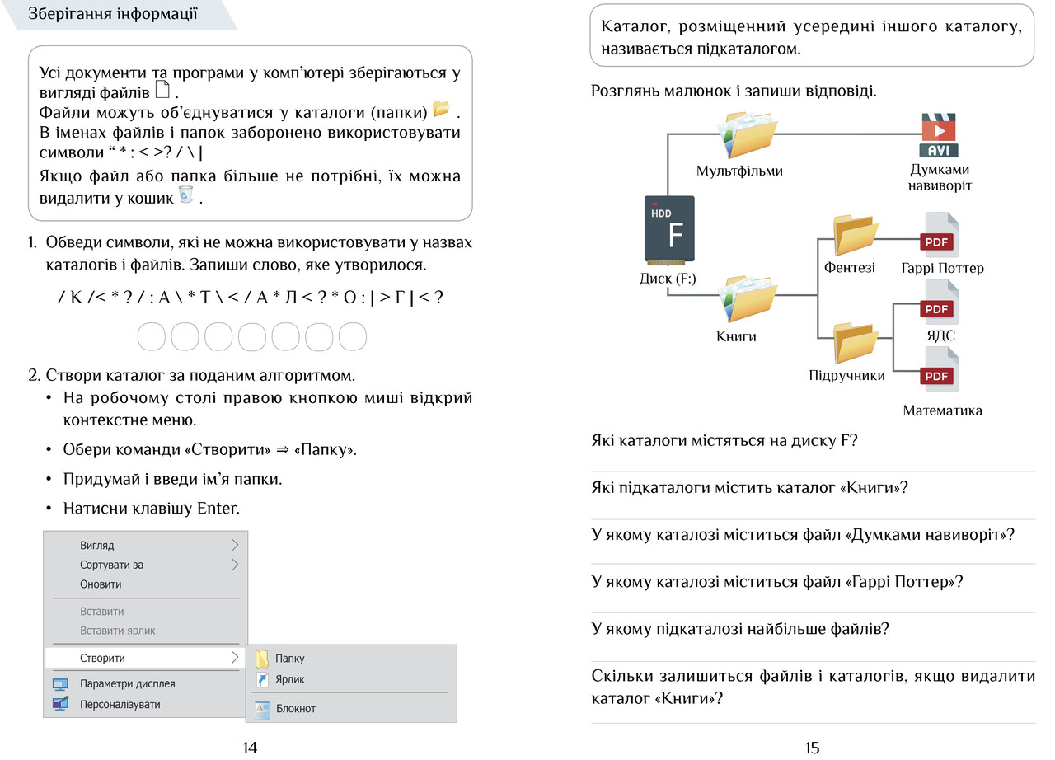Image resolution: width=1055 pixels, height=760 pixels.
Task: Click the Натисни клавішу Enter instruction
Action: [x=152, y=509]
